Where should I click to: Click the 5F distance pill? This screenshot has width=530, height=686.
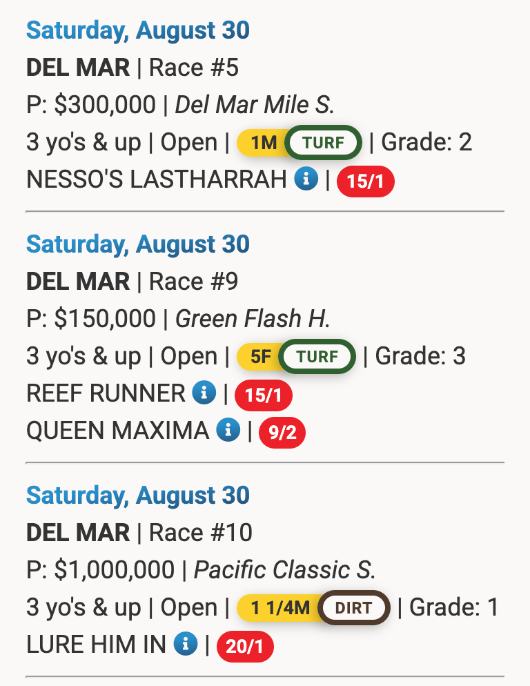[x=260, y=357]
